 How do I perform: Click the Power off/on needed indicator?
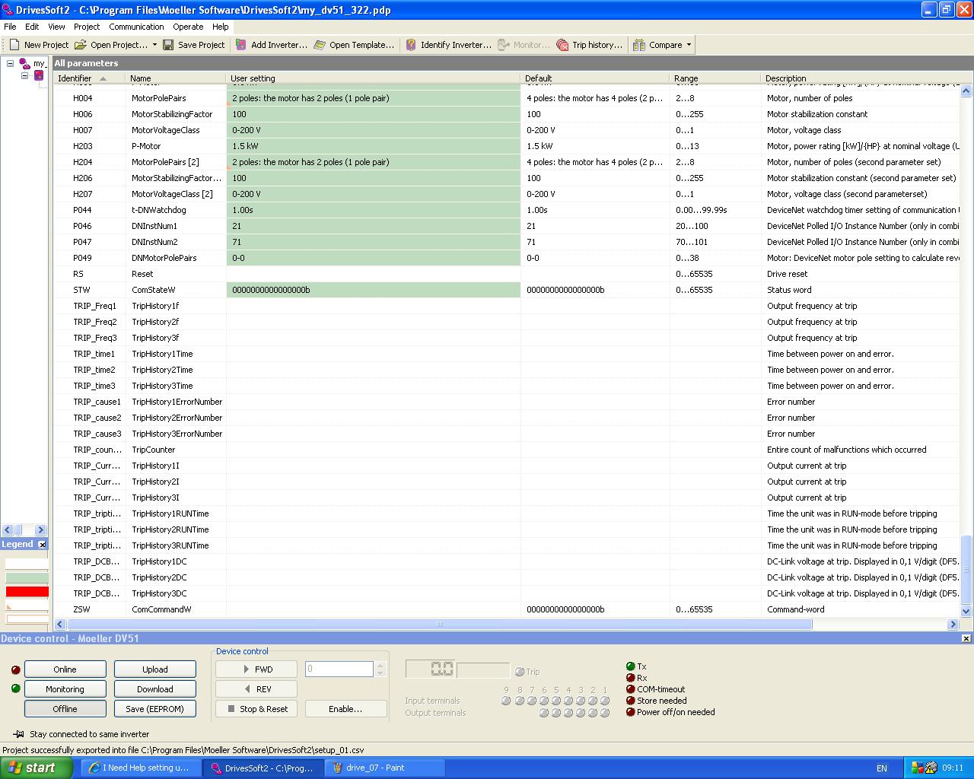[630, 712]
